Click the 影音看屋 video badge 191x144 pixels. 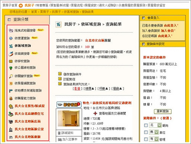point(69,105)
